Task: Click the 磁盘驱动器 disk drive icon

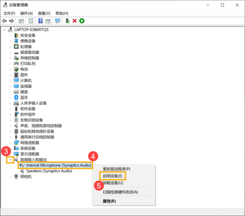Action: click(x=16, y=53)
